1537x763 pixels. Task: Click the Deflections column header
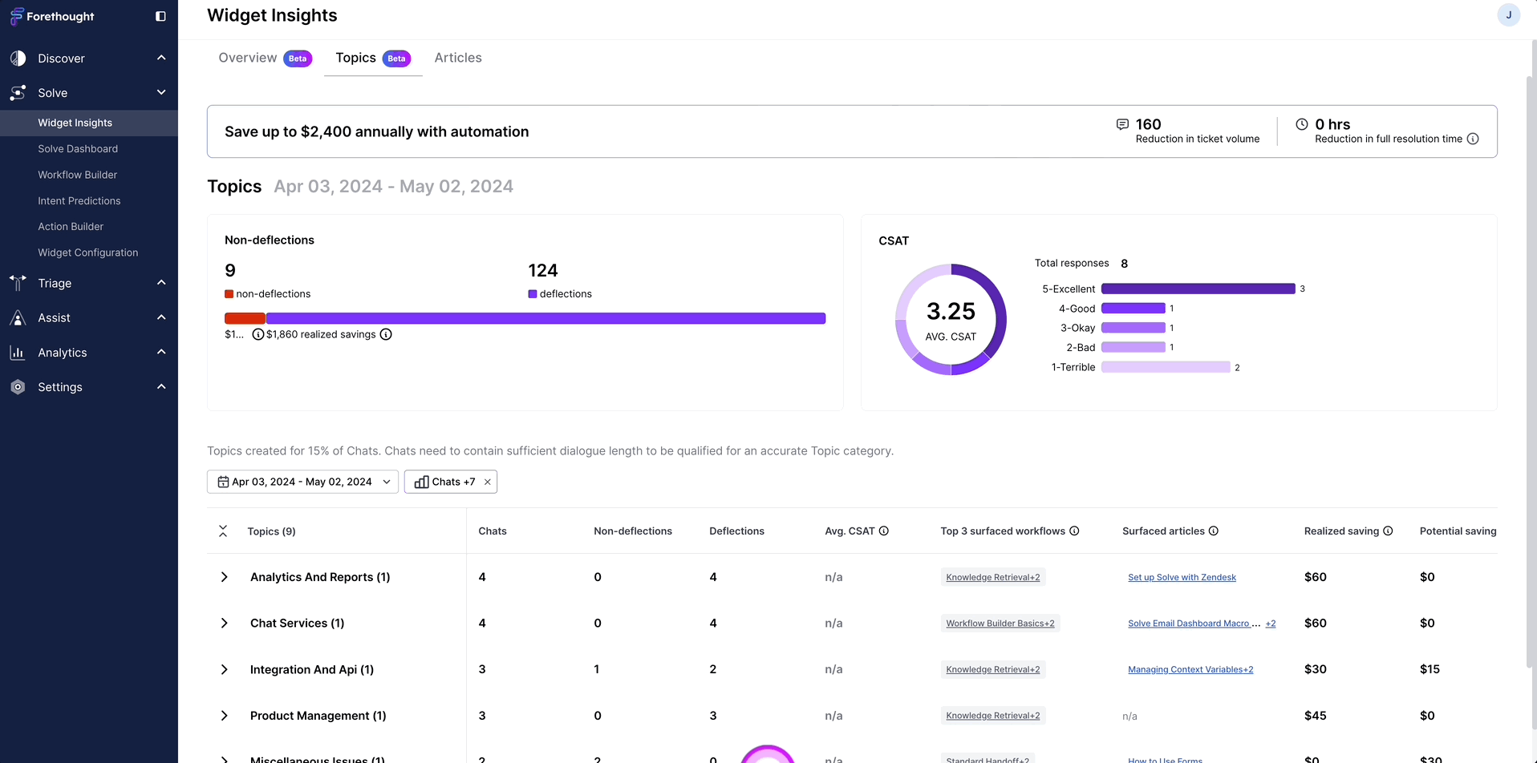[x=736, y=531]
